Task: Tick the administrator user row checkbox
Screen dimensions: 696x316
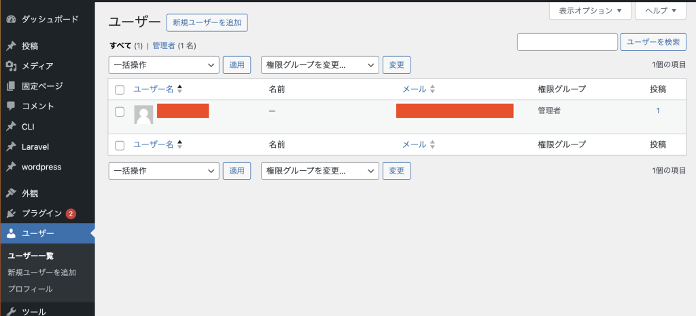Action: pos(120,112)
